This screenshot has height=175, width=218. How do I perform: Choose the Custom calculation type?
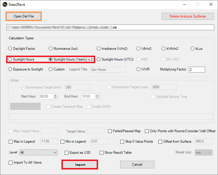pos(50,69)
